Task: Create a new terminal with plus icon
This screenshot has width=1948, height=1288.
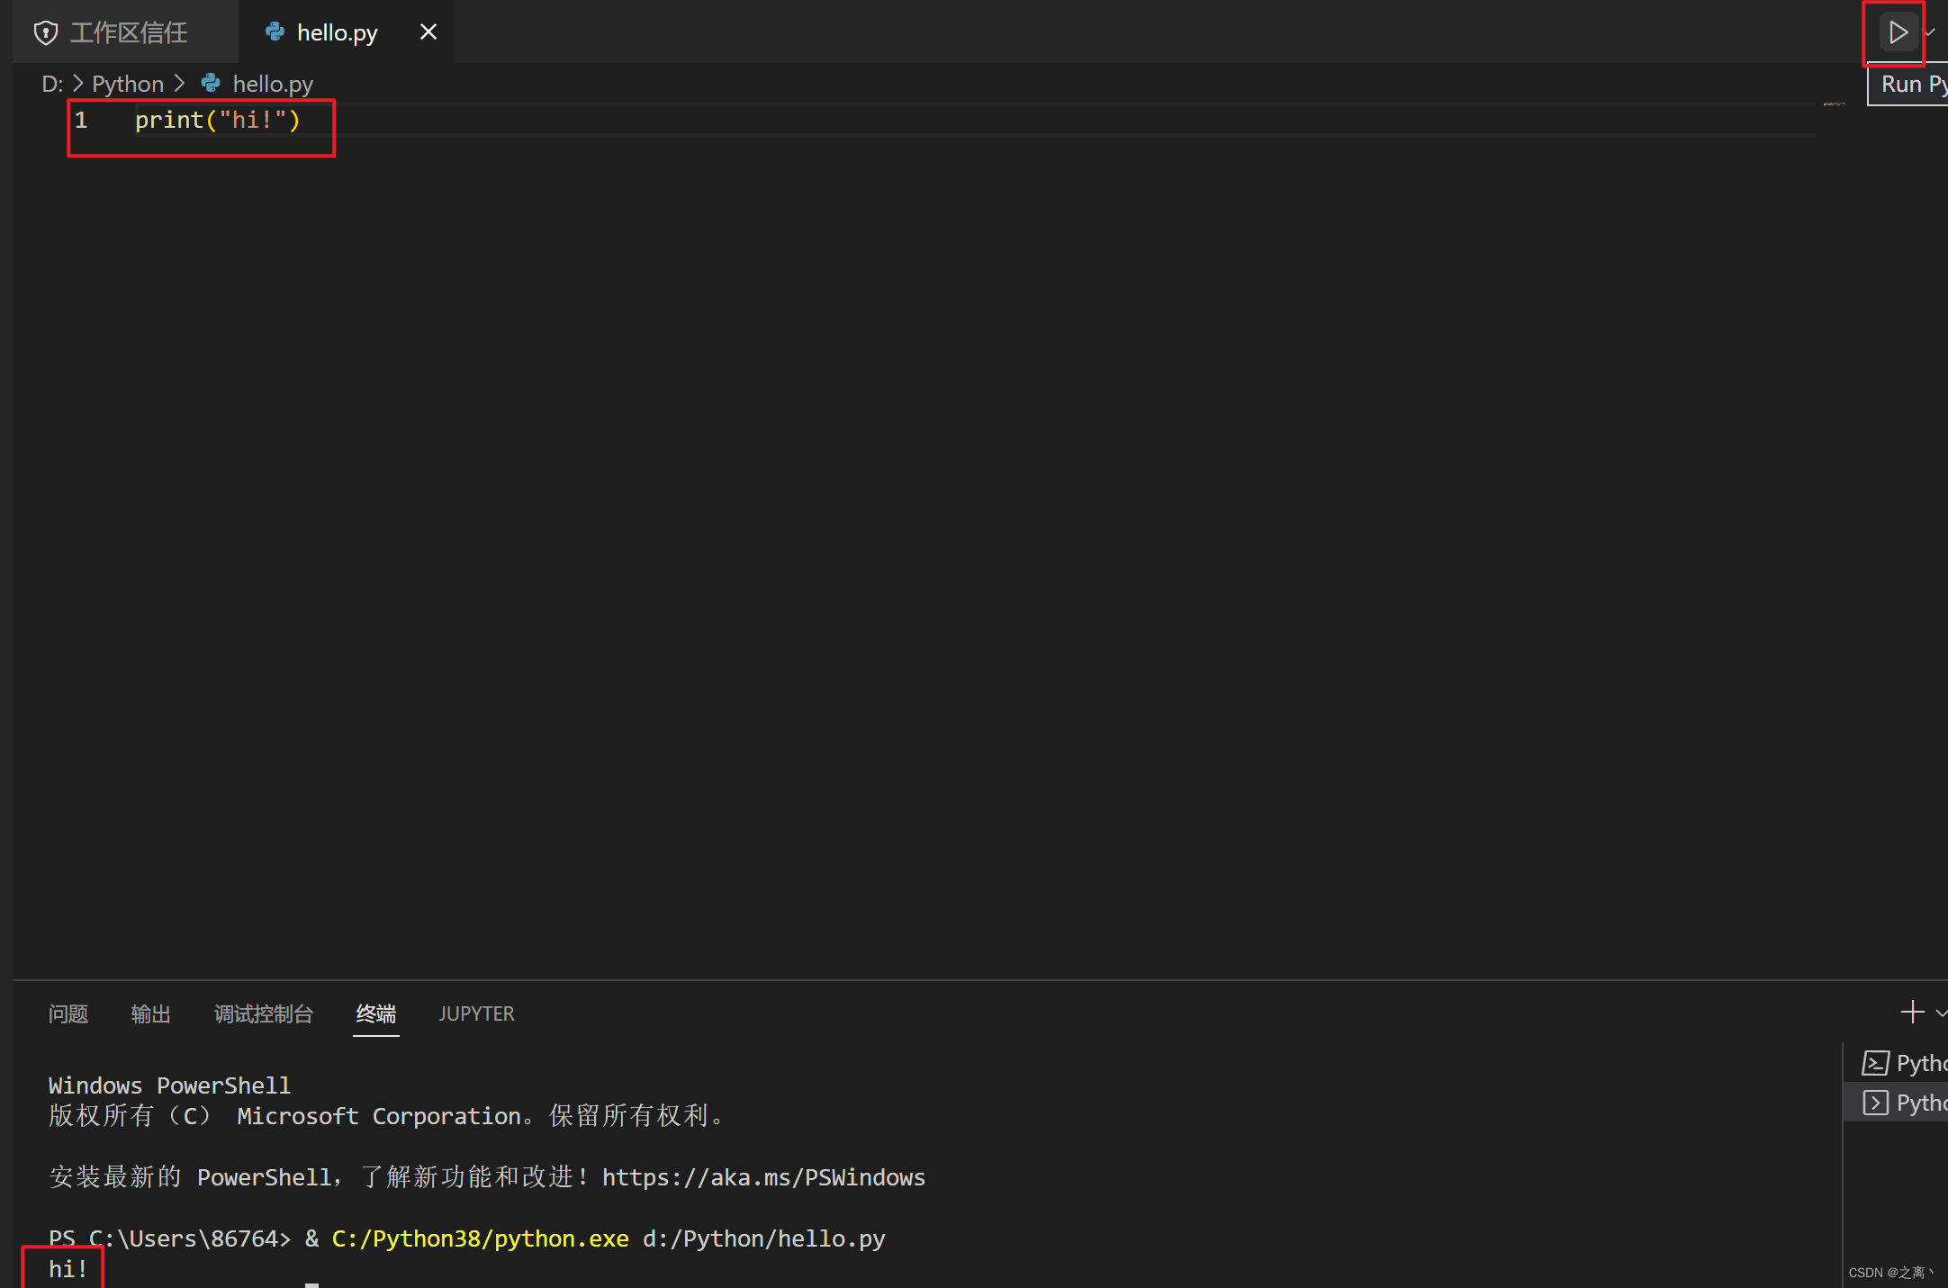Action: coord(1912,1013)
